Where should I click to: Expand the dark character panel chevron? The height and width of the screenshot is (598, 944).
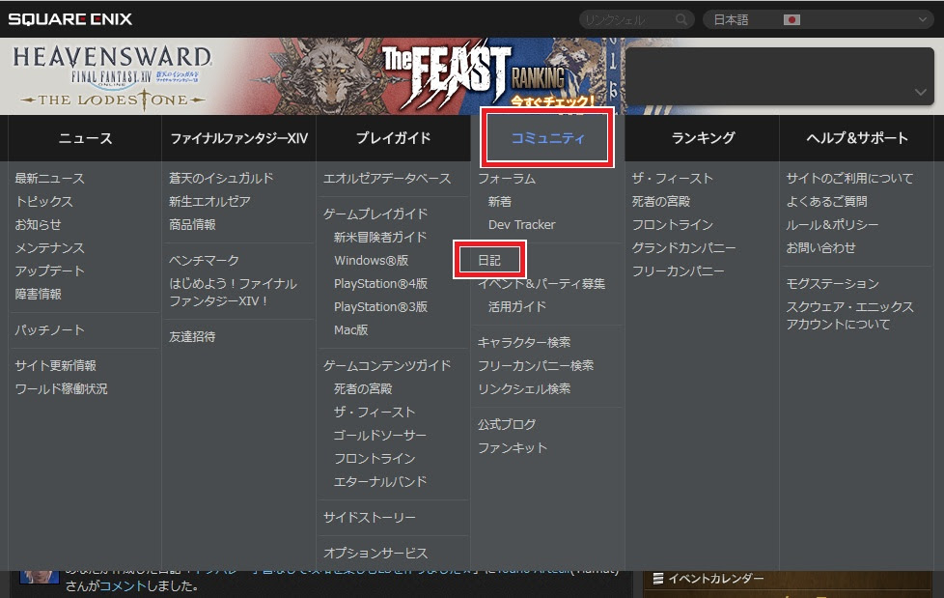coord(921,92)
